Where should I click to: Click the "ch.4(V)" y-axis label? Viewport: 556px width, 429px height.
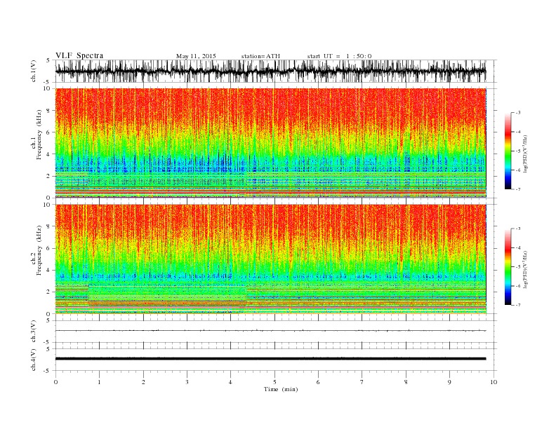34,360
